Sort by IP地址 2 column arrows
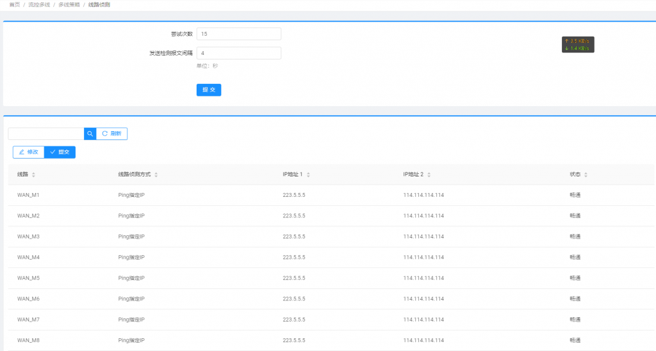This screenshot has width=656, height=351. pyautogui.click(x=429, y=175)
